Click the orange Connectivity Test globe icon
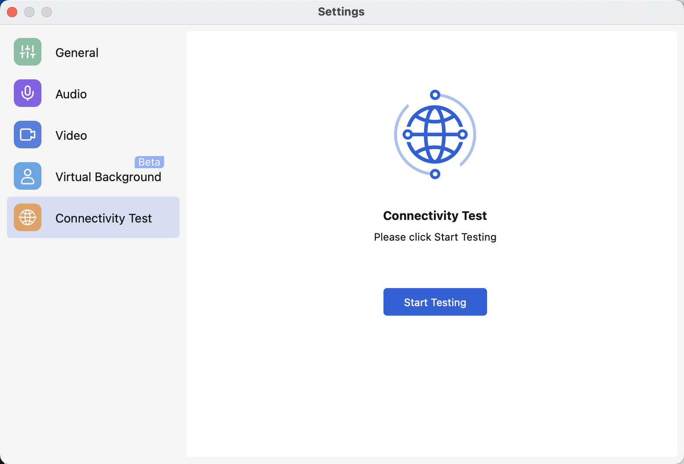 [28, 217]
